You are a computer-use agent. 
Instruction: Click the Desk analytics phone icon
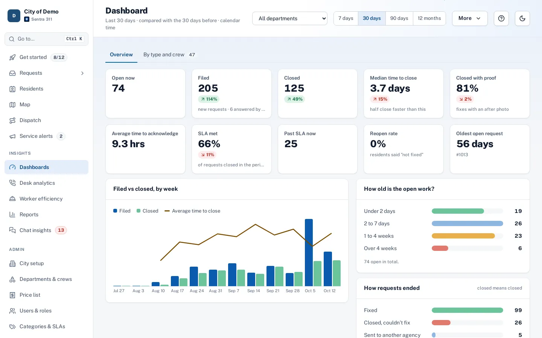click(12, 183)
